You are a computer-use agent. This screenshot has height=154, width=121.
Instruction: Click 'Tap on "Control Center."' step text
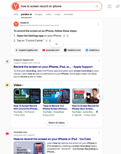[x=31, y=41]
